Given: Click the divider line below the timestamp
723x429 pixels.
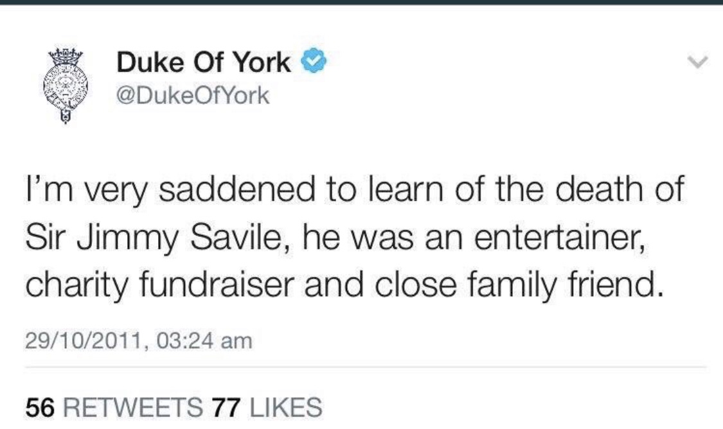Looking at the screenshot, I should [361, 367].
